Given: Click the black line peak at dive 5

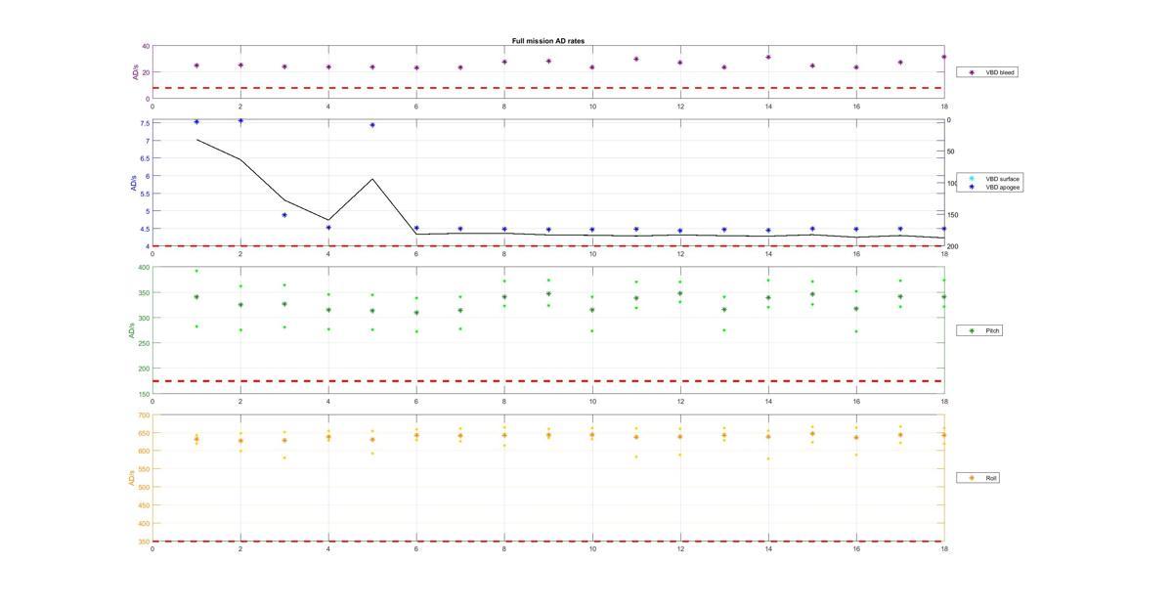Looking at the screenshot, I should (372, 179).
